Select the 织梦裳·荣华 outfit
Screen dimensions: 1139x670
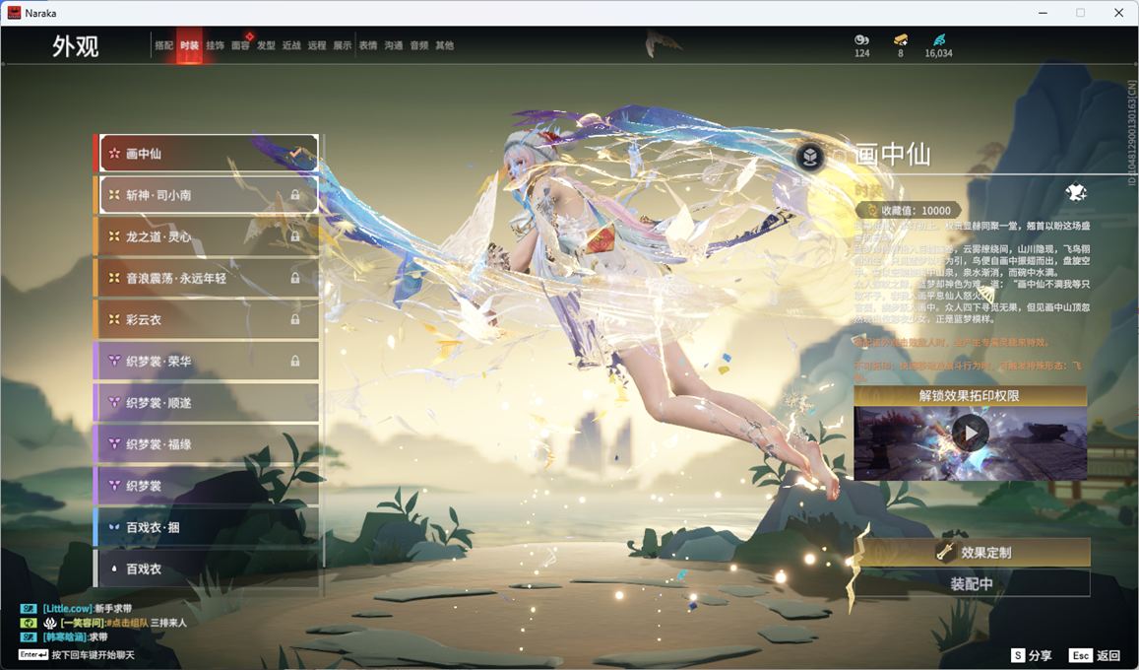click(207, 361)
